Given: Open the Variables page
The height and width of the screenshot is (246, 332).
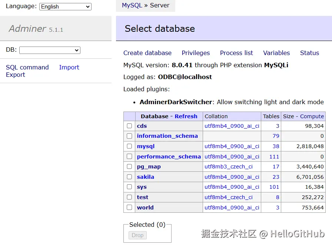Looking at the screenshot, I should coord(276,53).
